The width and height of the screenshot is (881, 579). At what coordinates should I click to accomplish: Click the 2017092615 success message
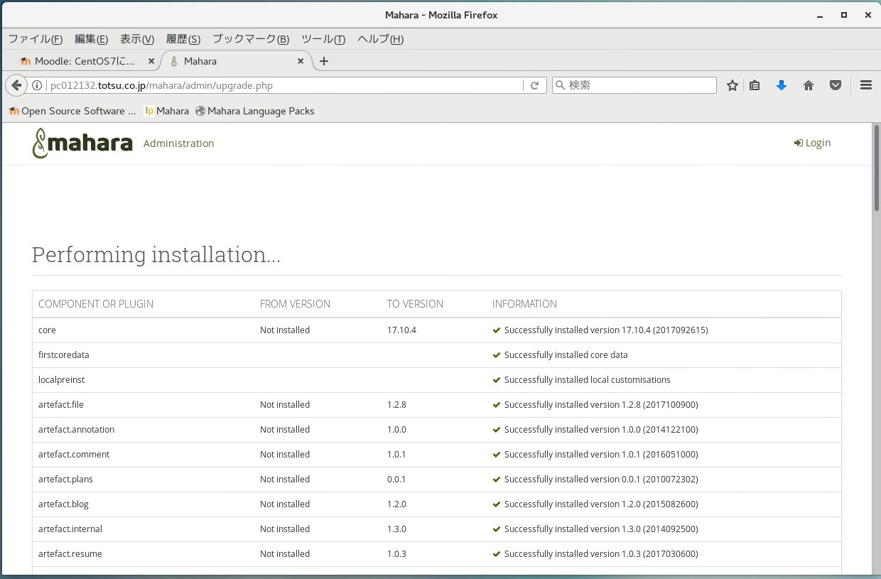[x=606, y=330]
